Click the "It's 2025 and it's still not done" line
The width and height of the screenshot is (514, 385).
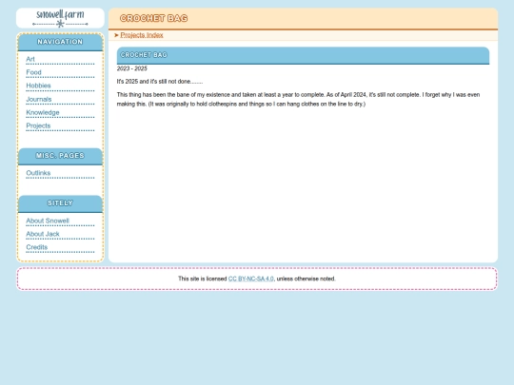(160, 82)
